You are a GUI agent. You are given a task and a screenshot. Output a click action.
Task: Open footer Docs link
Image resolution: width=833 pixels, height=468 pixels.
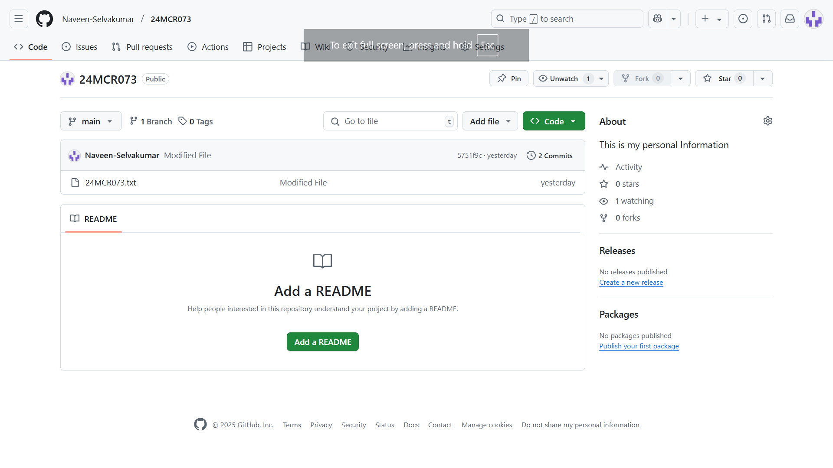pos(411,425)
